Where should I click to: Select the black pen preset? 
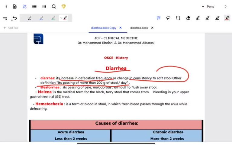tap(29, 18)
